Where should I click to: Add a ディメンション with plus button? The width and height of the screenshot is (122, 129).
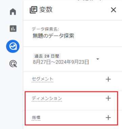click(108, 98)
